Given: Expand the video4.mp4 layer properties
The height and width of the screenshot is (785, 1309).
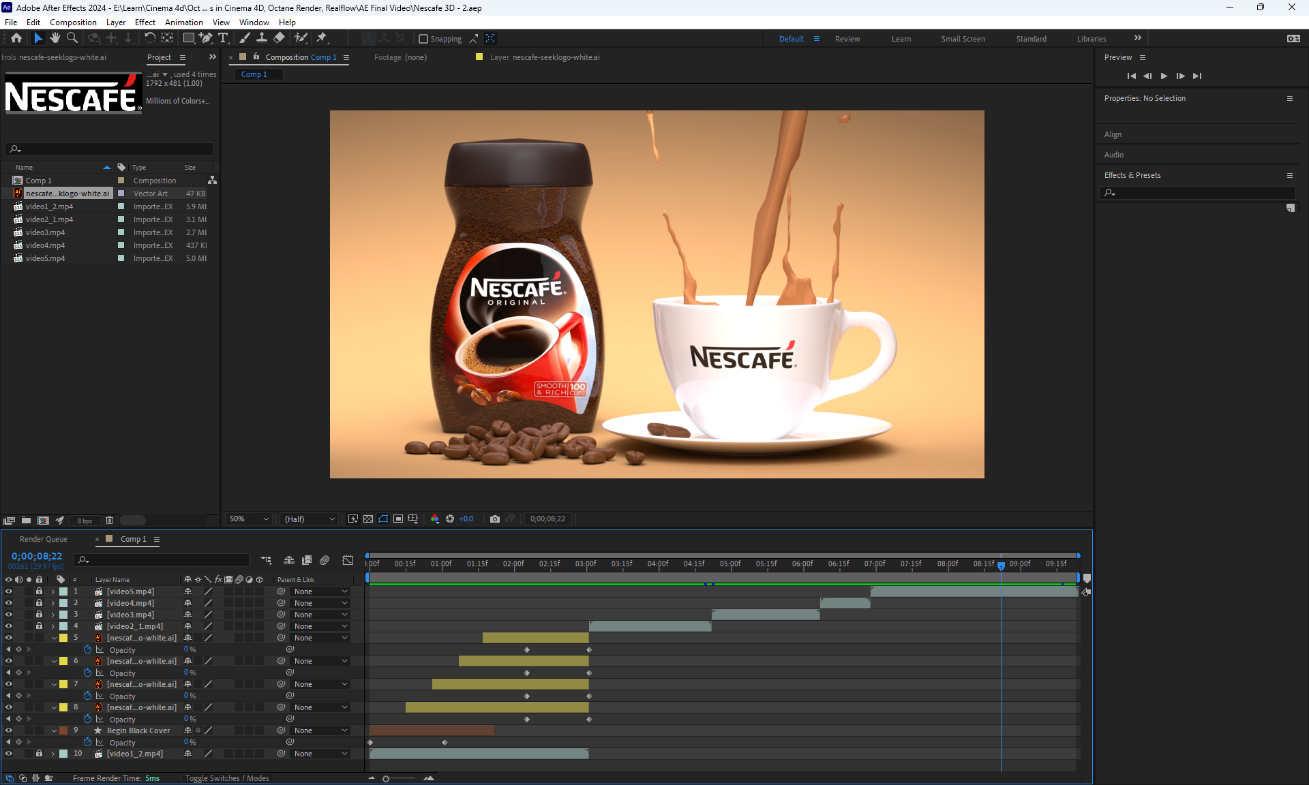Looking at the screenshot, I should coord(53,603).
